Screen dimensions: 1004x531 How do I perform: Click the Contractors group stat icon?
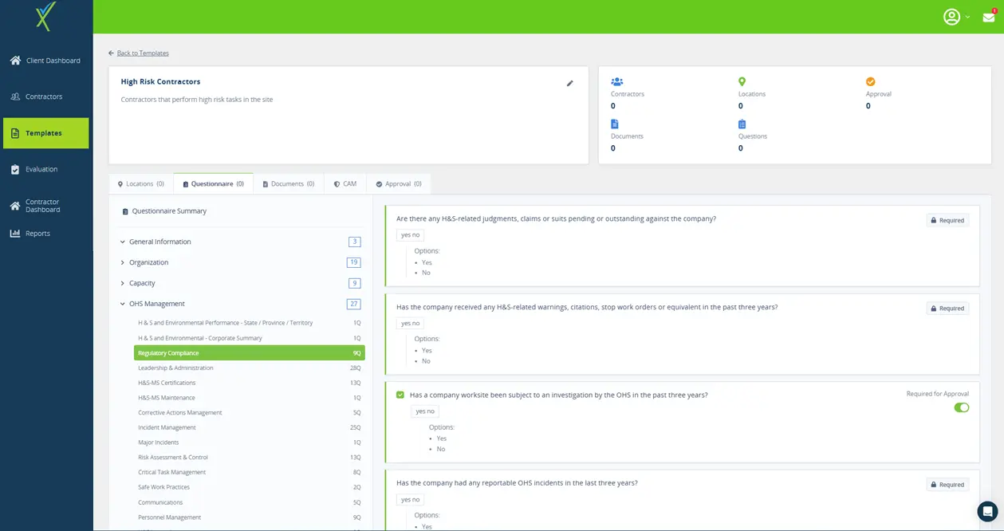(x=616, y=82)
